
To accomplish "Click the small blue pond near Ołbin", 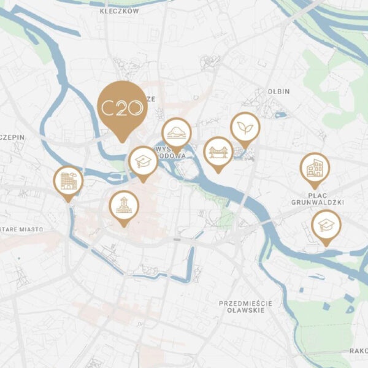I will click(281, 115).
